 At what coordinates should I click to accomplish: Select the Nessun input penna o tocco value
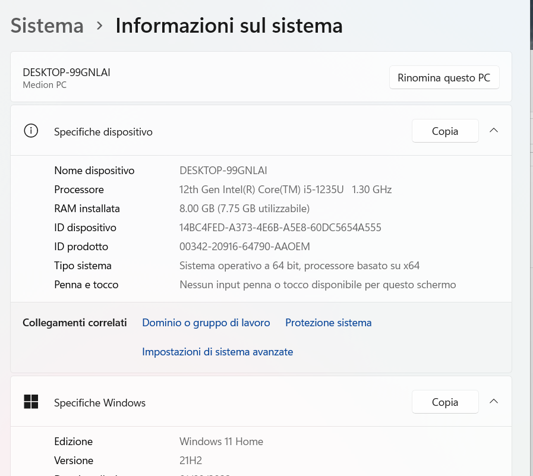coord(317,285)
